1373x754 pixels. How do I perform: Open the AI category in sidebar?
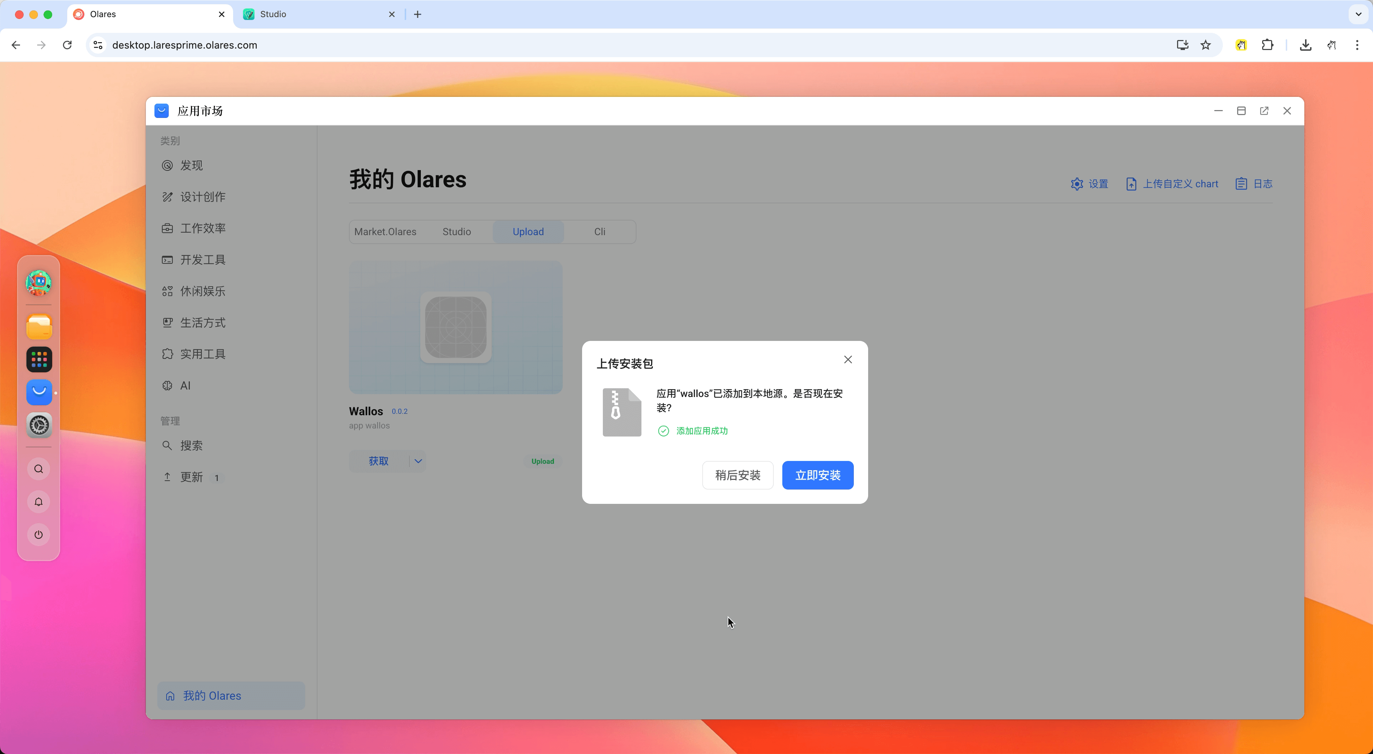[x=184, y=385]
